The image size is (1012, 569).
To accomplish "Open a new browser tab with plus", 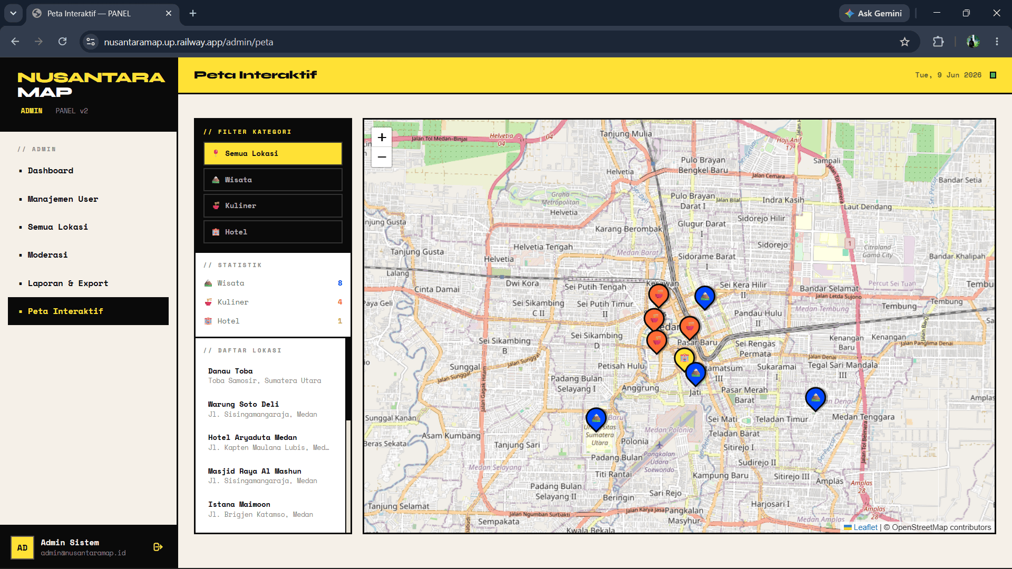I will pyautogui.click(x=193, y=13).
